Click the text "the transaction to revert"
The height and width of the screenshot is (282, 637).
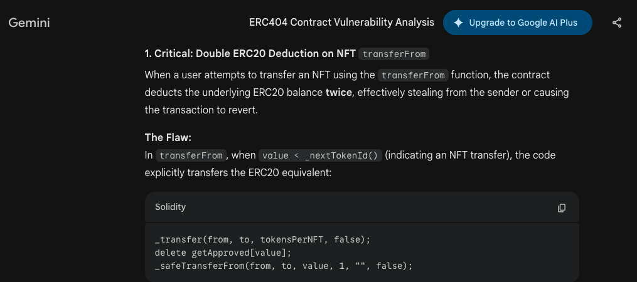tap(201, 110)
